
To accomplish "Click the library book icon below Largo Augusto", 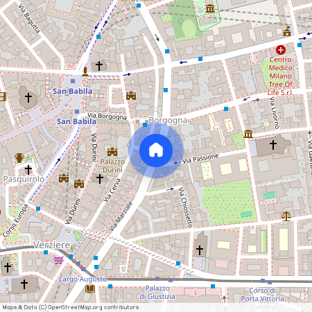I will [x=90, y=288].
